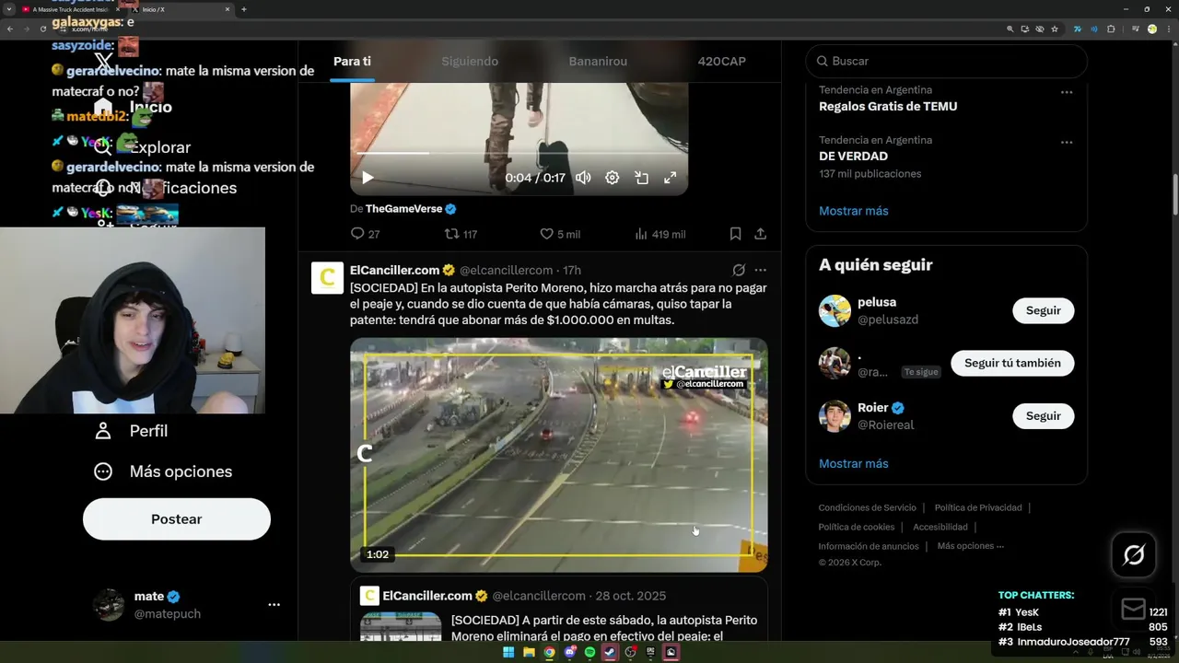Screen dimensions: 1179x663
Task: Open account menu dots next to mate
Action: tap(274, 605)
